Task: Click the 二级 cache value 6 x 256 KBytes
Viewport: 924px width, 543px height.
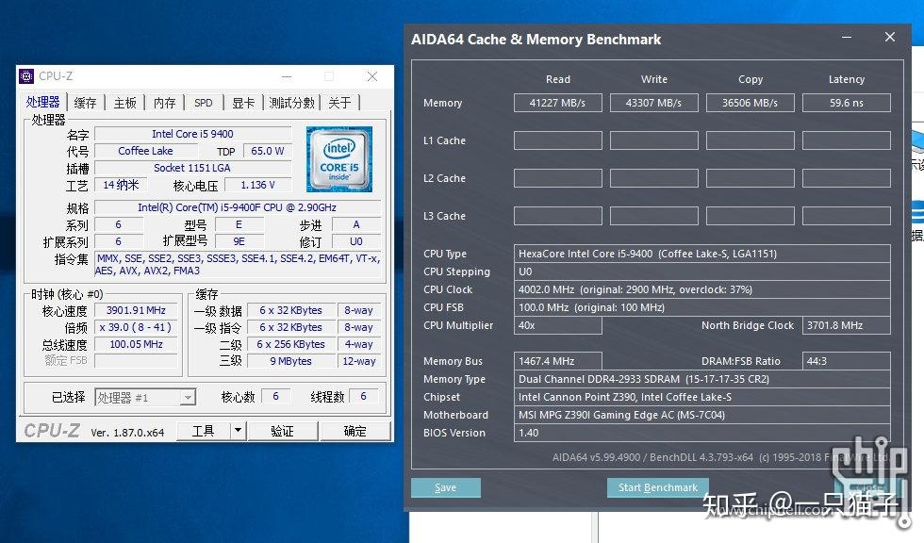Action: click(290, 344)
